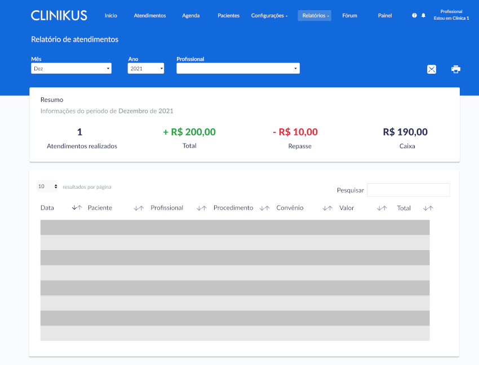Sort by Total column arrows
This screenshot has height=365, width=479.
(428, 208)
